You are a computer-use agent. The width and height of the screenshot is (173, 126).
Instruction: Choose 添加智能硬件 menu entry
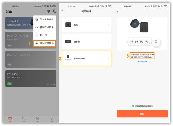tap(45, 43)
